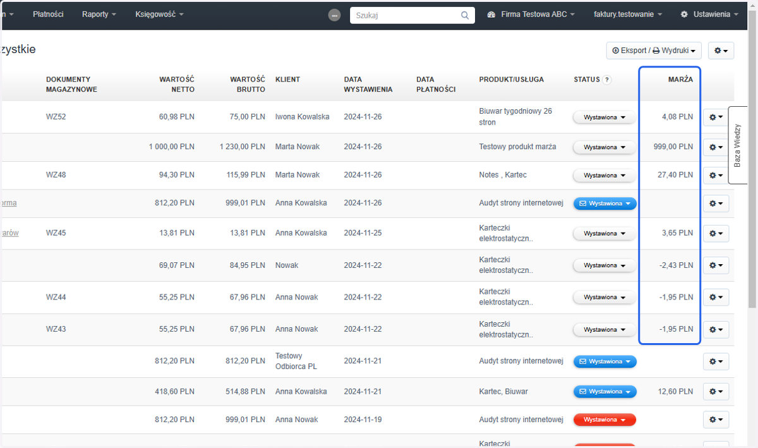
Task: Open the Baza Wiedzy side tab
Action: [x=737, y=145]
